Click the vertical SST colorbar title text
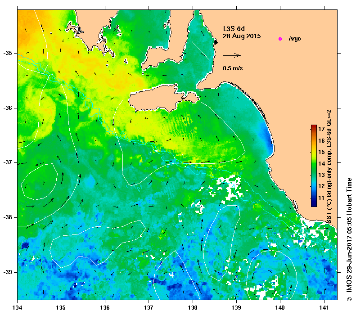The image size is (356, 315). coord(329,166)
